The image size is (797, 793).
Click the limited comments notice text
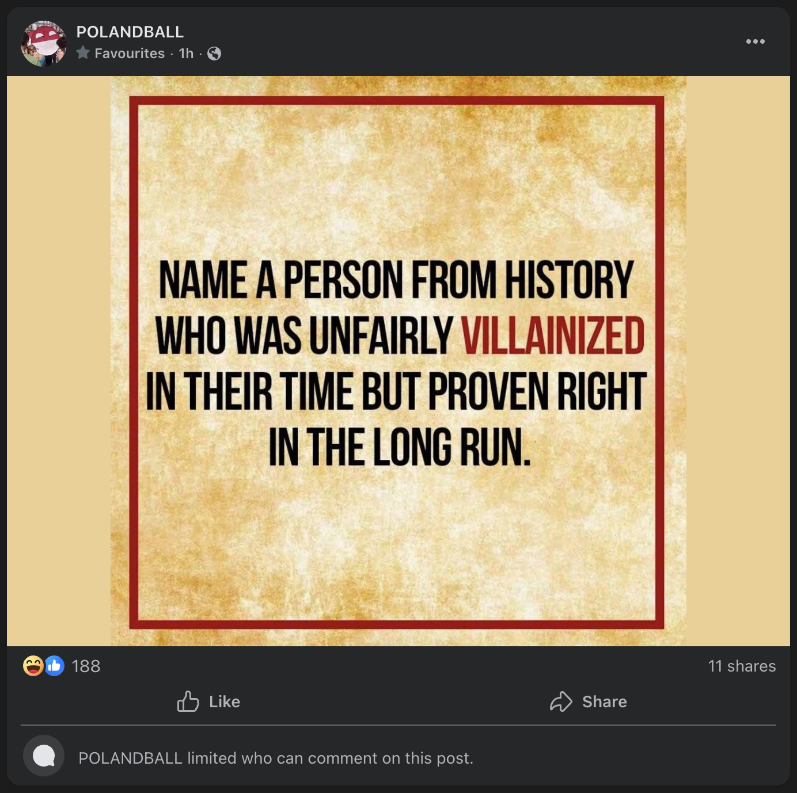276,758
